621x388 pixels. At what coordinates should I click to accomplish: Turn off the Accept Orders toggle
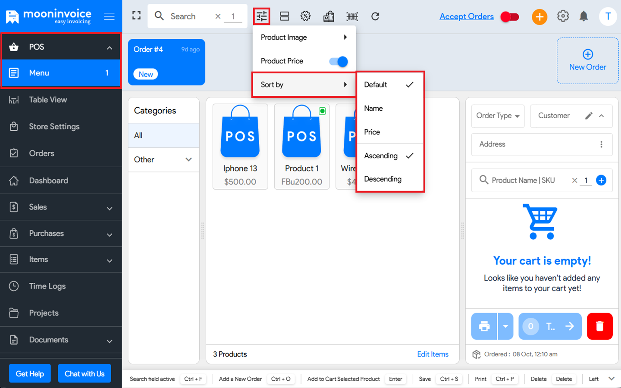pos(509,16)
